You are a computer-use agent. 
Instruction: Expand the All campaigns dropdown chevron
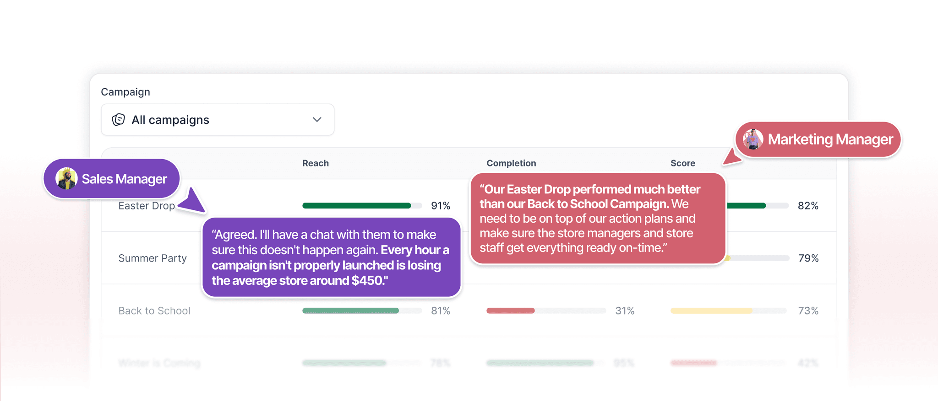[x=317, y=120]
